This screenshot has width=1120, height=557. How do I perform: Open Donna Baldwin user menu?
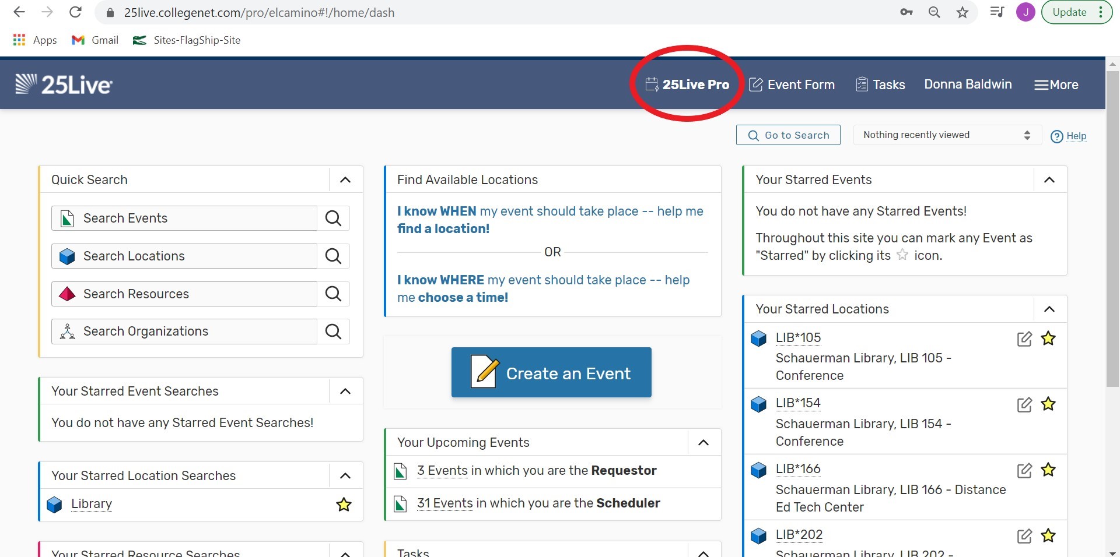coord(968,84)
